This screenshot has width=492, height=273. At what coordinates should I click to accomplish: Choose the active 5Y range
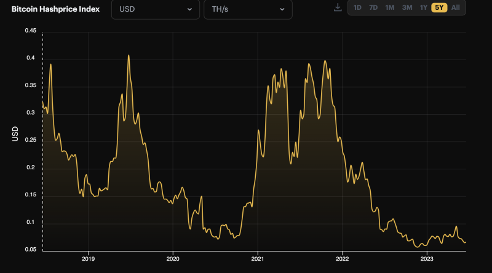click(439, 7)
